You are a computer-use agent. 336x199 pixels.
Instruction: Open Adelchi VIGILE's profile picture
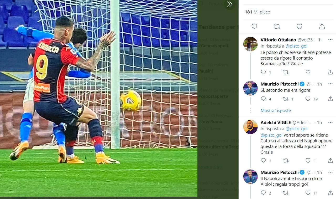click(x=250, y=127)
